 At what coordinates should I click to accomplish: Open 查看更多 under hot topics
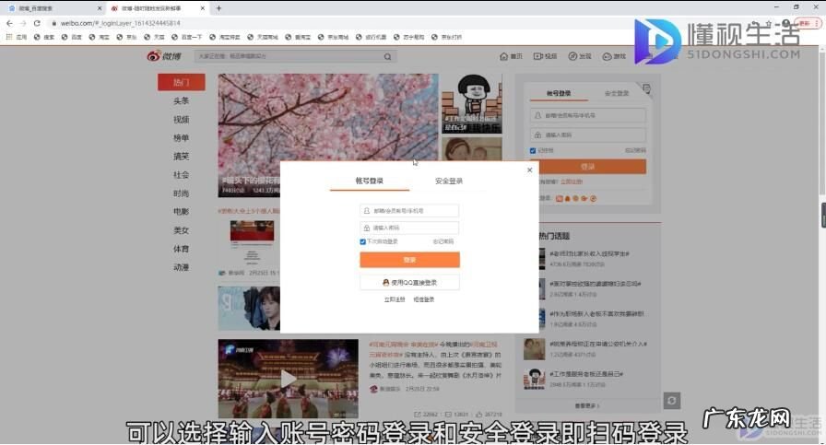587,406
